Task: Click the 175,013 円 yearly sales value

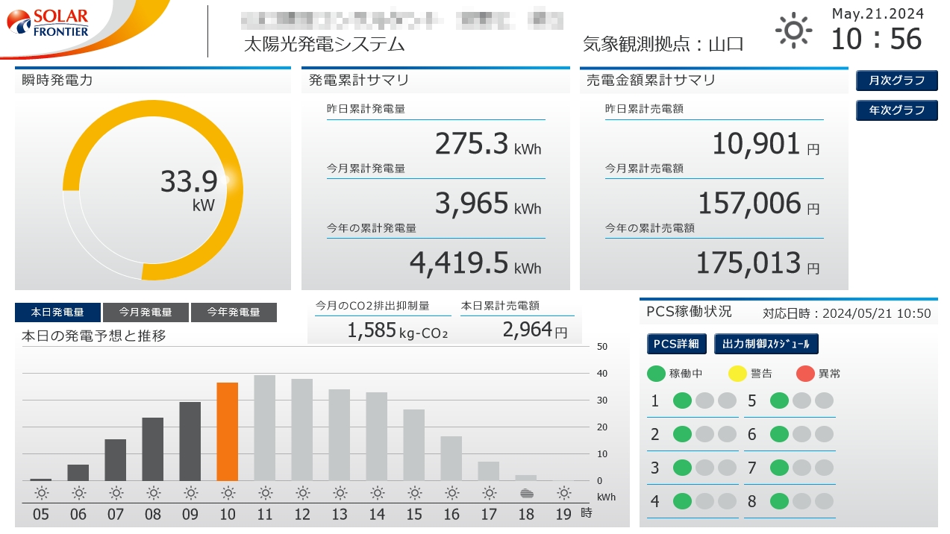Action: pos(758,263)
